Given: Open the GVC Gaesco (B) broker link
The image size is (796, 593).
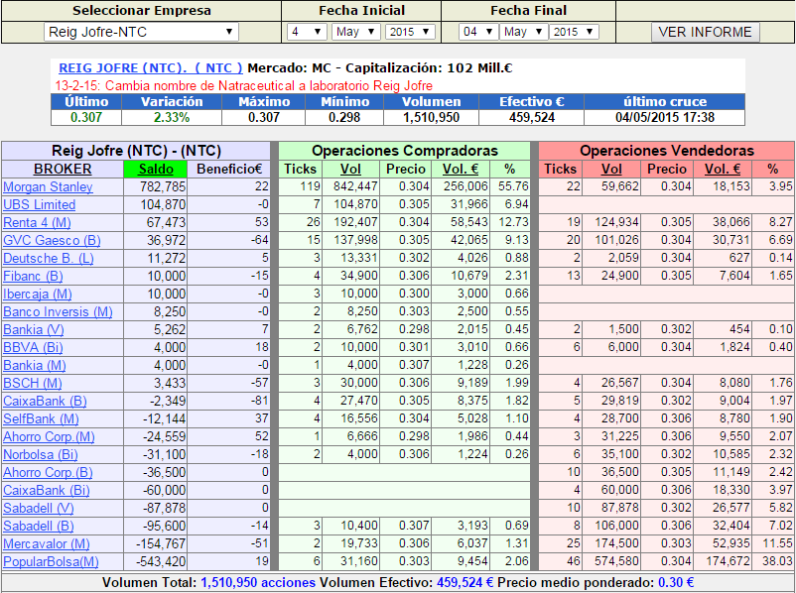Looking at the screenshot, I should click(x=52, y=240).
